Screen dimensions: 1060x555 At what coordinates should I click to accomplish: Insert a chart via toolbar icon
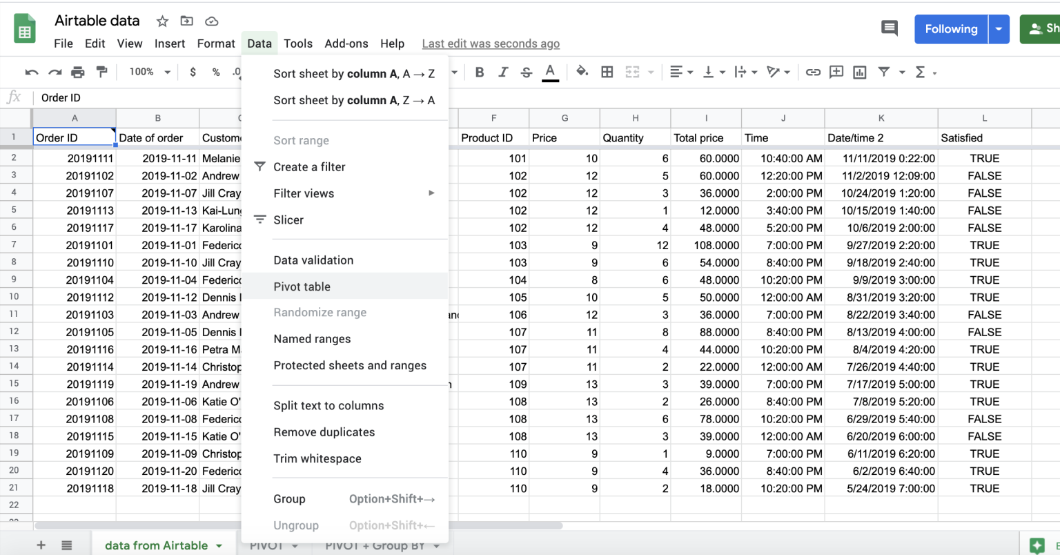tap(859, 72)
